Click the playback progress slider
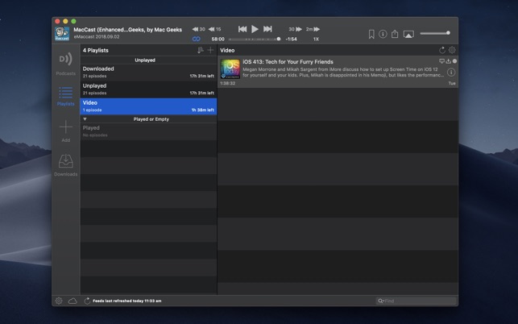Image resolution: width=518 pixels, height=324 pixels. click(255, 39)
